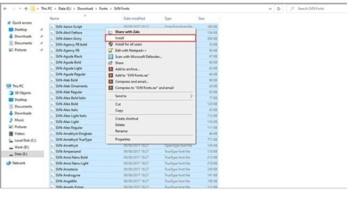Open the Music folder icon in sidebar
Screen dimensions: 347x208
click(11, 120)
